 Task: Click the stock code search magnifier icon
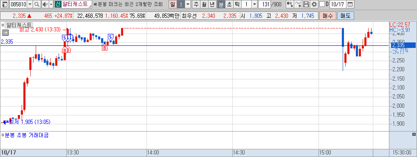pyautogui.click(x=37, y=4)
